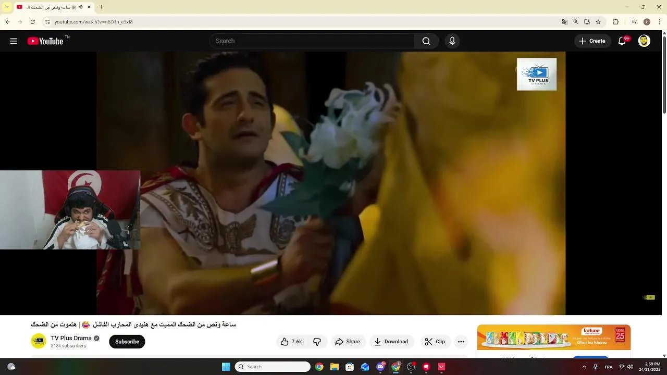Open the Create menu
This screenshot has height=375, width=667.
(592, 41)
